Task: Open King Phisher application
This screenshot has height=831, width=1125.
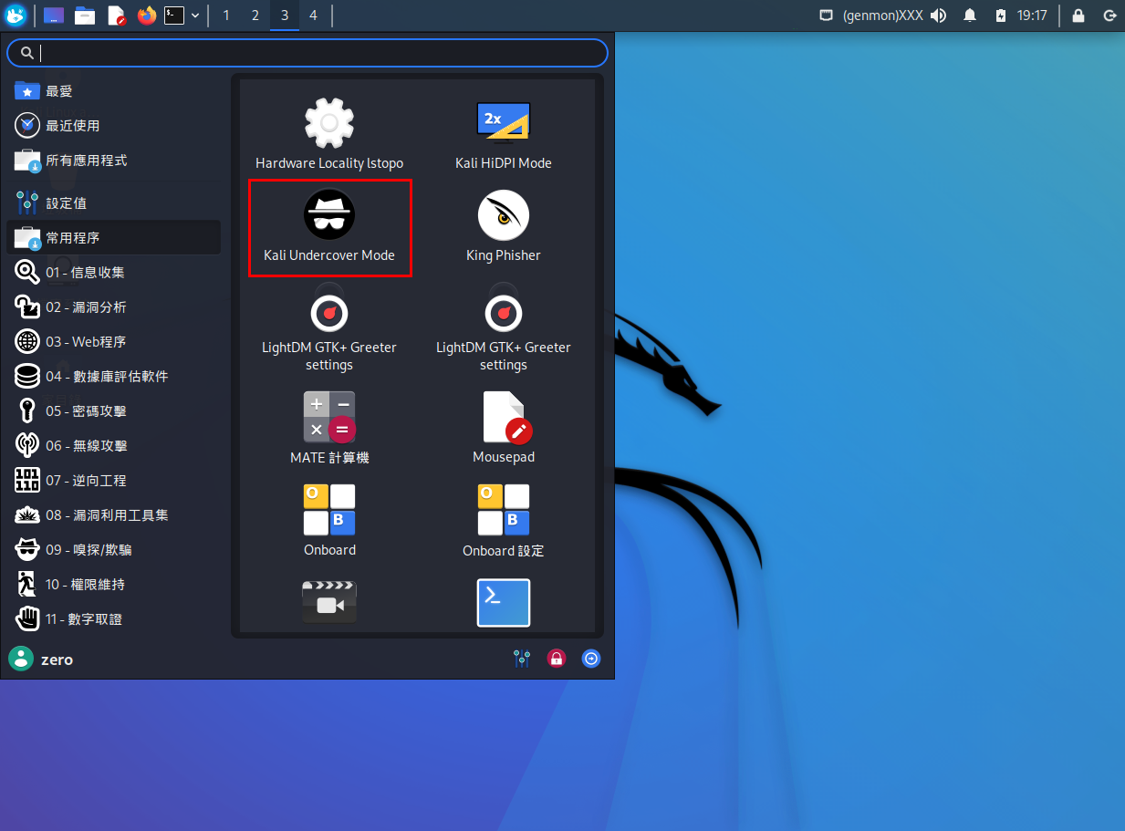Action: 504,228
